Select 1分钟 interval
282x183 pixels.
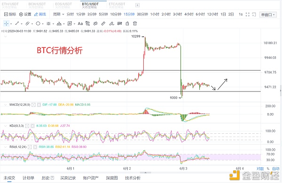point(80,15)
